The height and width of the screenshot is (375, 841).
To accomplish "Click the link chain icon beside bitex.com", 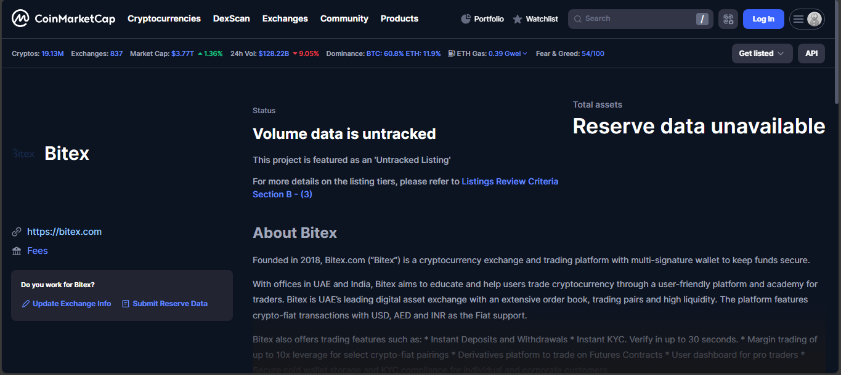I will click(x=17, y=232).
